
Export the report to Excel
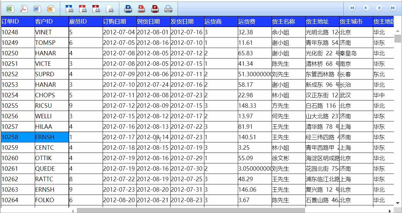[x=10, y=9]
